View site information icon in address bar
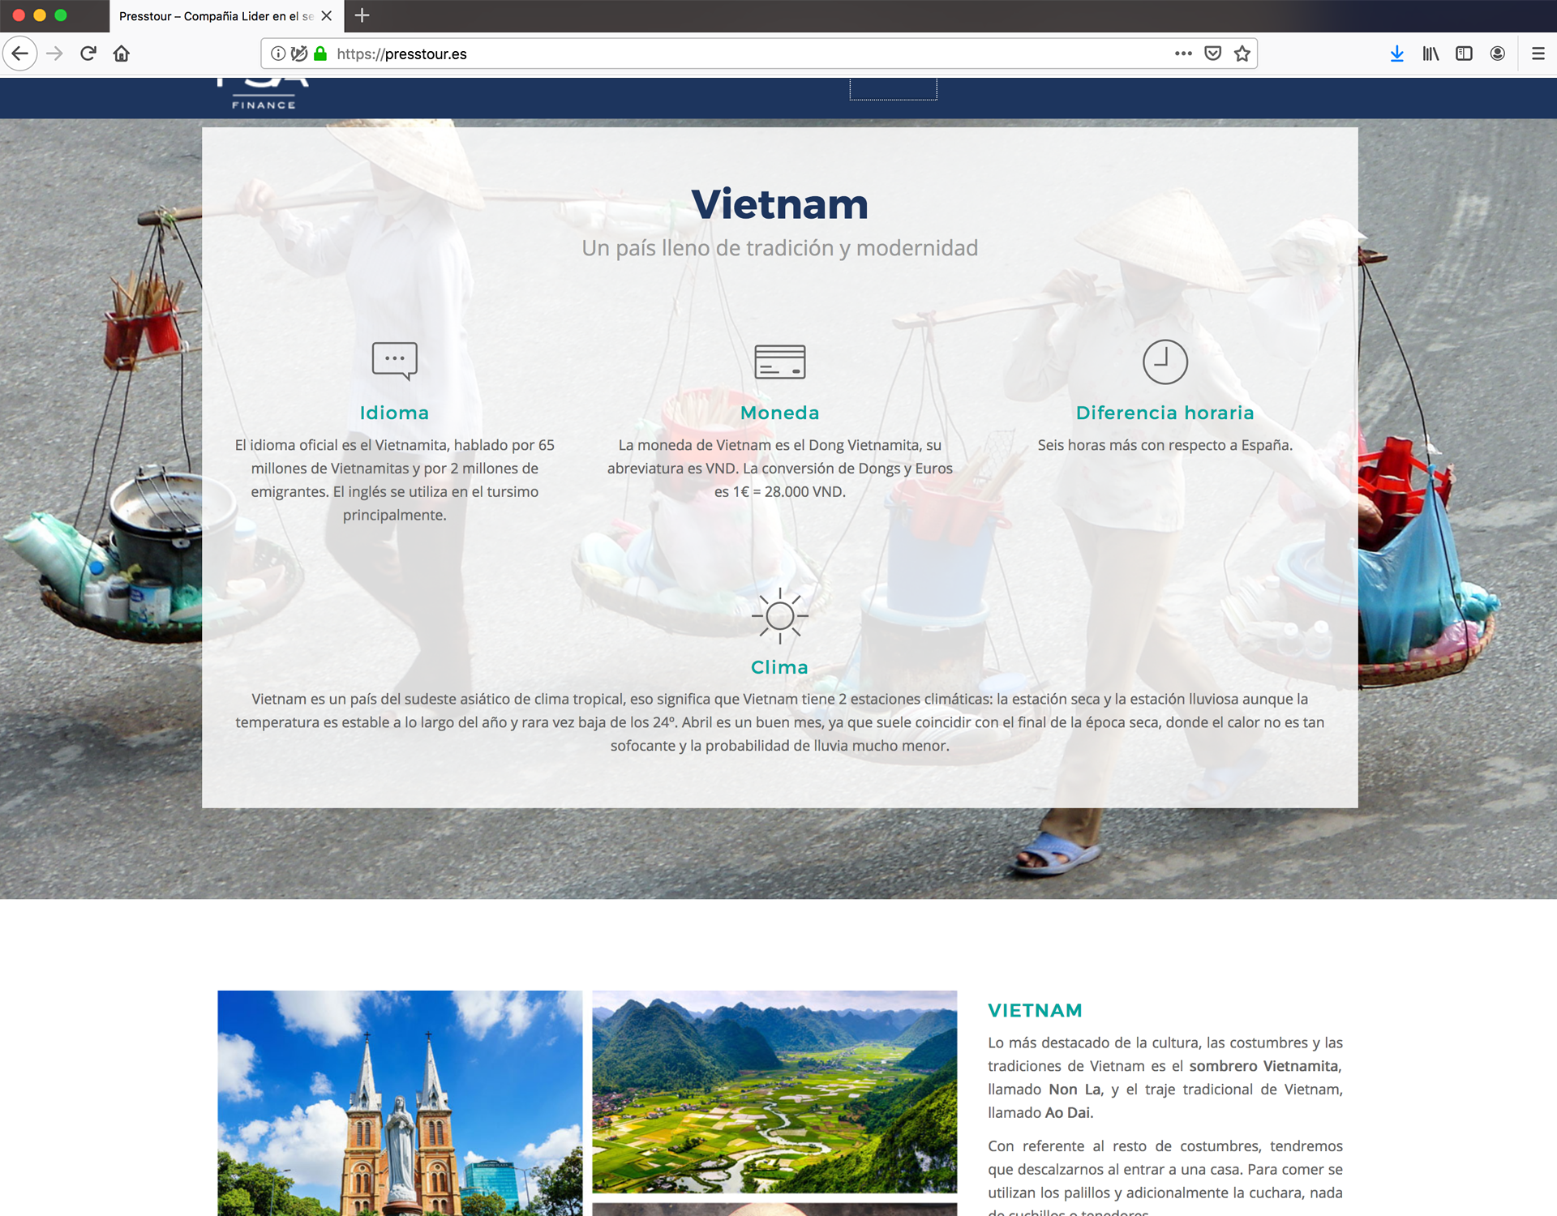1557x1216 pixels. [x=278, y=54]
